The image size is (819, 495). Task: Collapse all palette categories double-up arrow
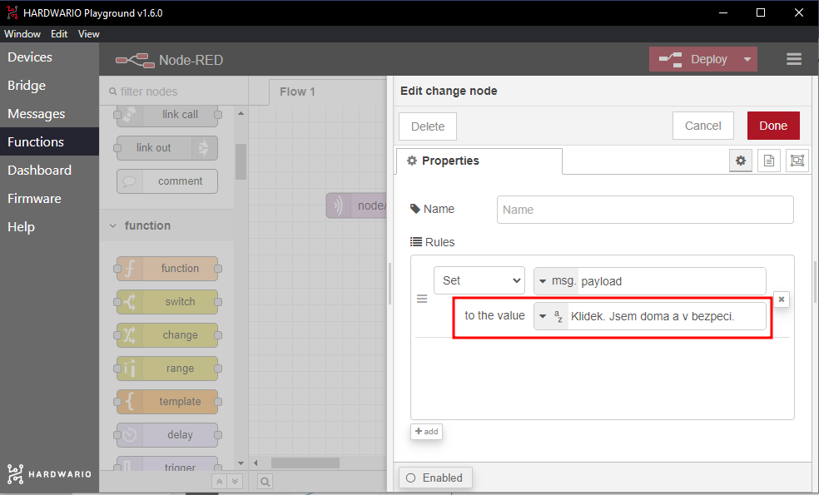220,482
